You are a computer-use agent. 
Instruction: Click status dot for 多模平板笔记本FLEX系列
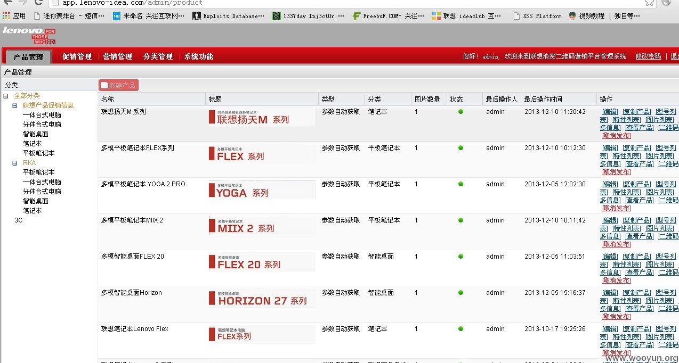(x=460, y=148)
